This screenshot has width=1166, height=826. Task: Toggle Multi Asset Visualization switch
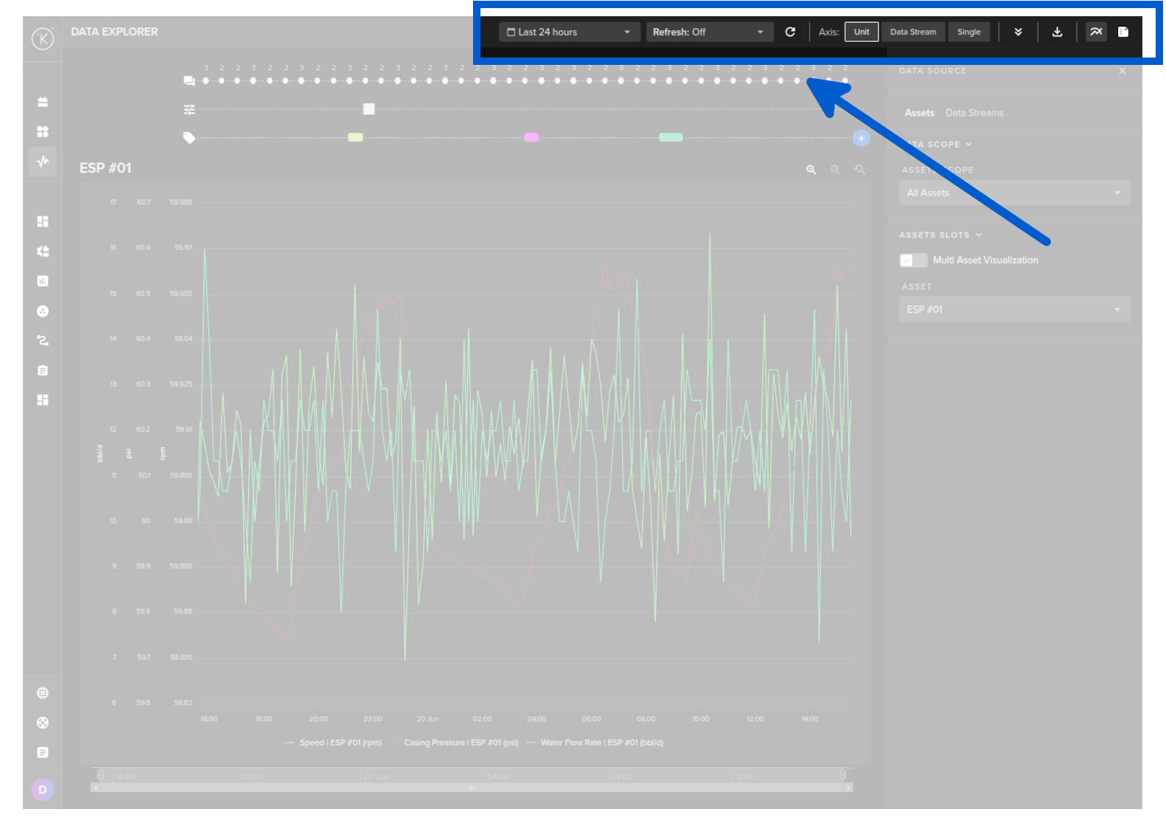(913, 260)
